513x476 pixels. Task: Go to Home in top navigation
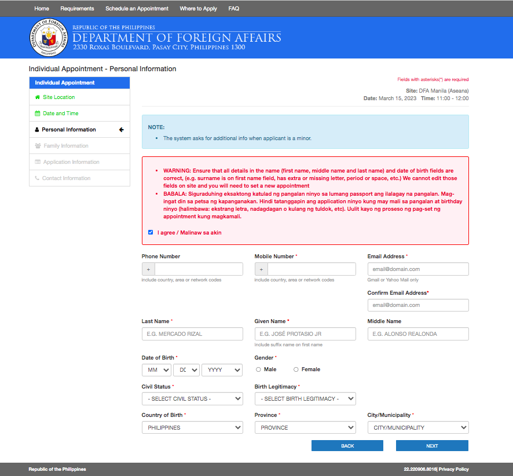[x=42, y=9]
